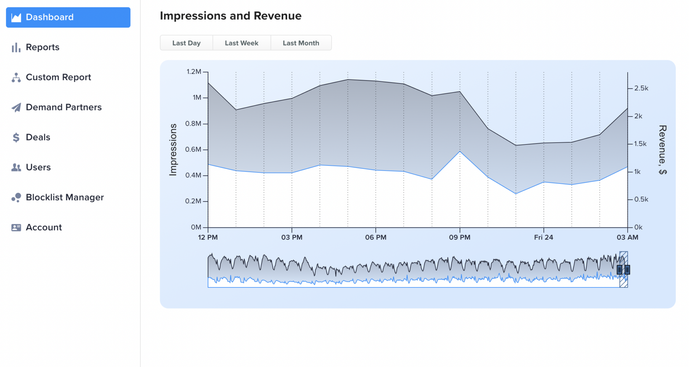Click the Custom Report hierarchy icon
This screenshot has width=689, height=367.
(16, 77)
